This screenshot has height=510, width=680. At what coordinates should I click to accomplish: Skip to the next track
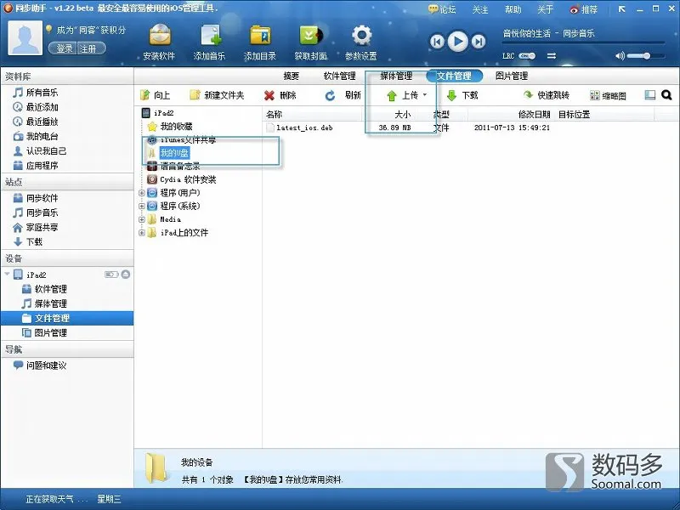click(479, 42)
